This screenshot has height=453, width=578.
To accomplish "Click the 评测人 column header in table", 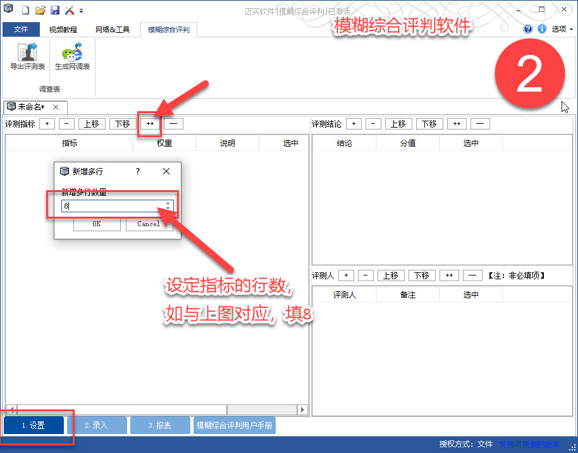I will point(344,295).
